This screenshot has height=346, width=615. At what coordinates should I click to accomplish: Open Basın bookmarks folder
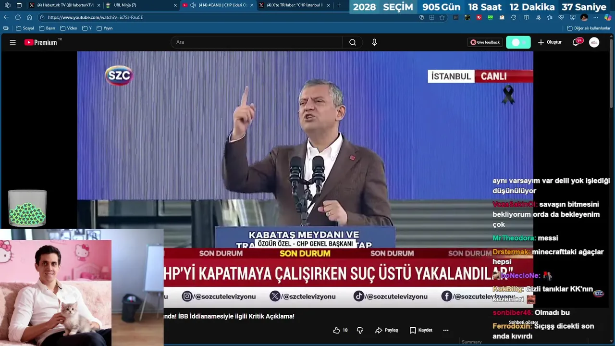click(x=47, y=28)
